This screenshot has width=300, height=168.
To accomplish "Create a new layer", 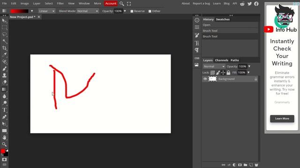I will click(x=251, y=165).
